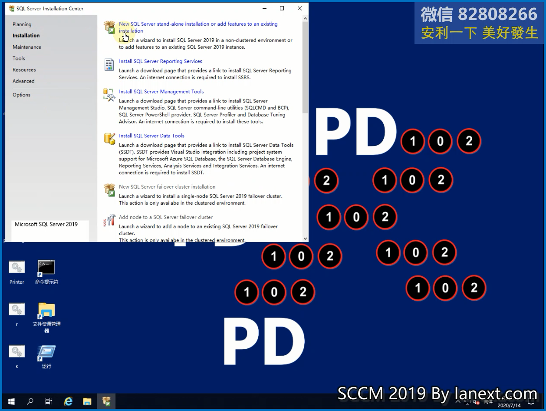Click the failover cluster installation icon
The image size is (546, 411).
click(109, 190)
